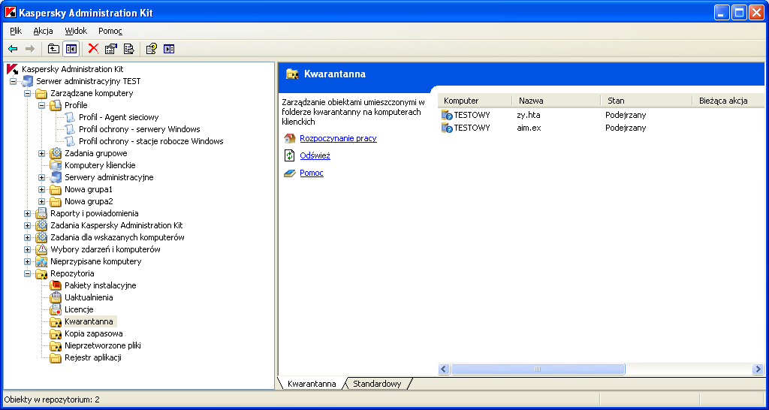Click the Show/Hide action pane icon
Screen dimensions: 769x410
169,49
